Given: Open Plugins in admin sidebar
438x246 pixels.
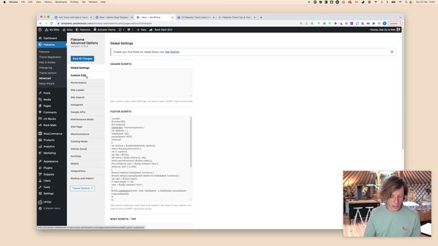Looking at the screenshot, I should coord(48,168).
